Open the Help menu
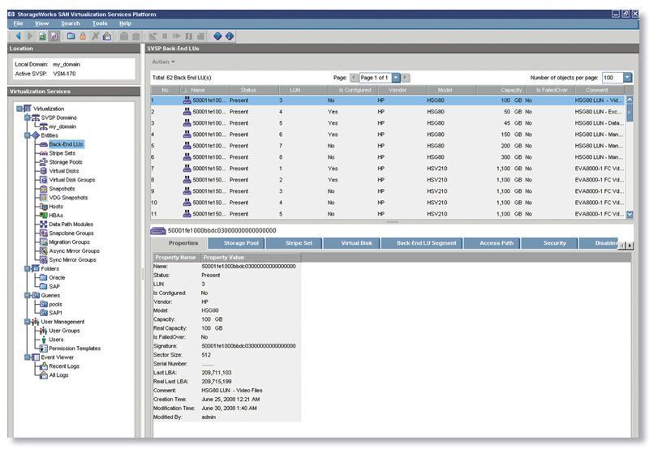The height and width of the screenshot is (449, 649). click(126, 24)
